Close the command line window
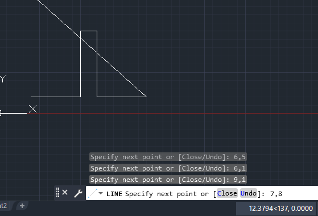 (x=65, y=192)
